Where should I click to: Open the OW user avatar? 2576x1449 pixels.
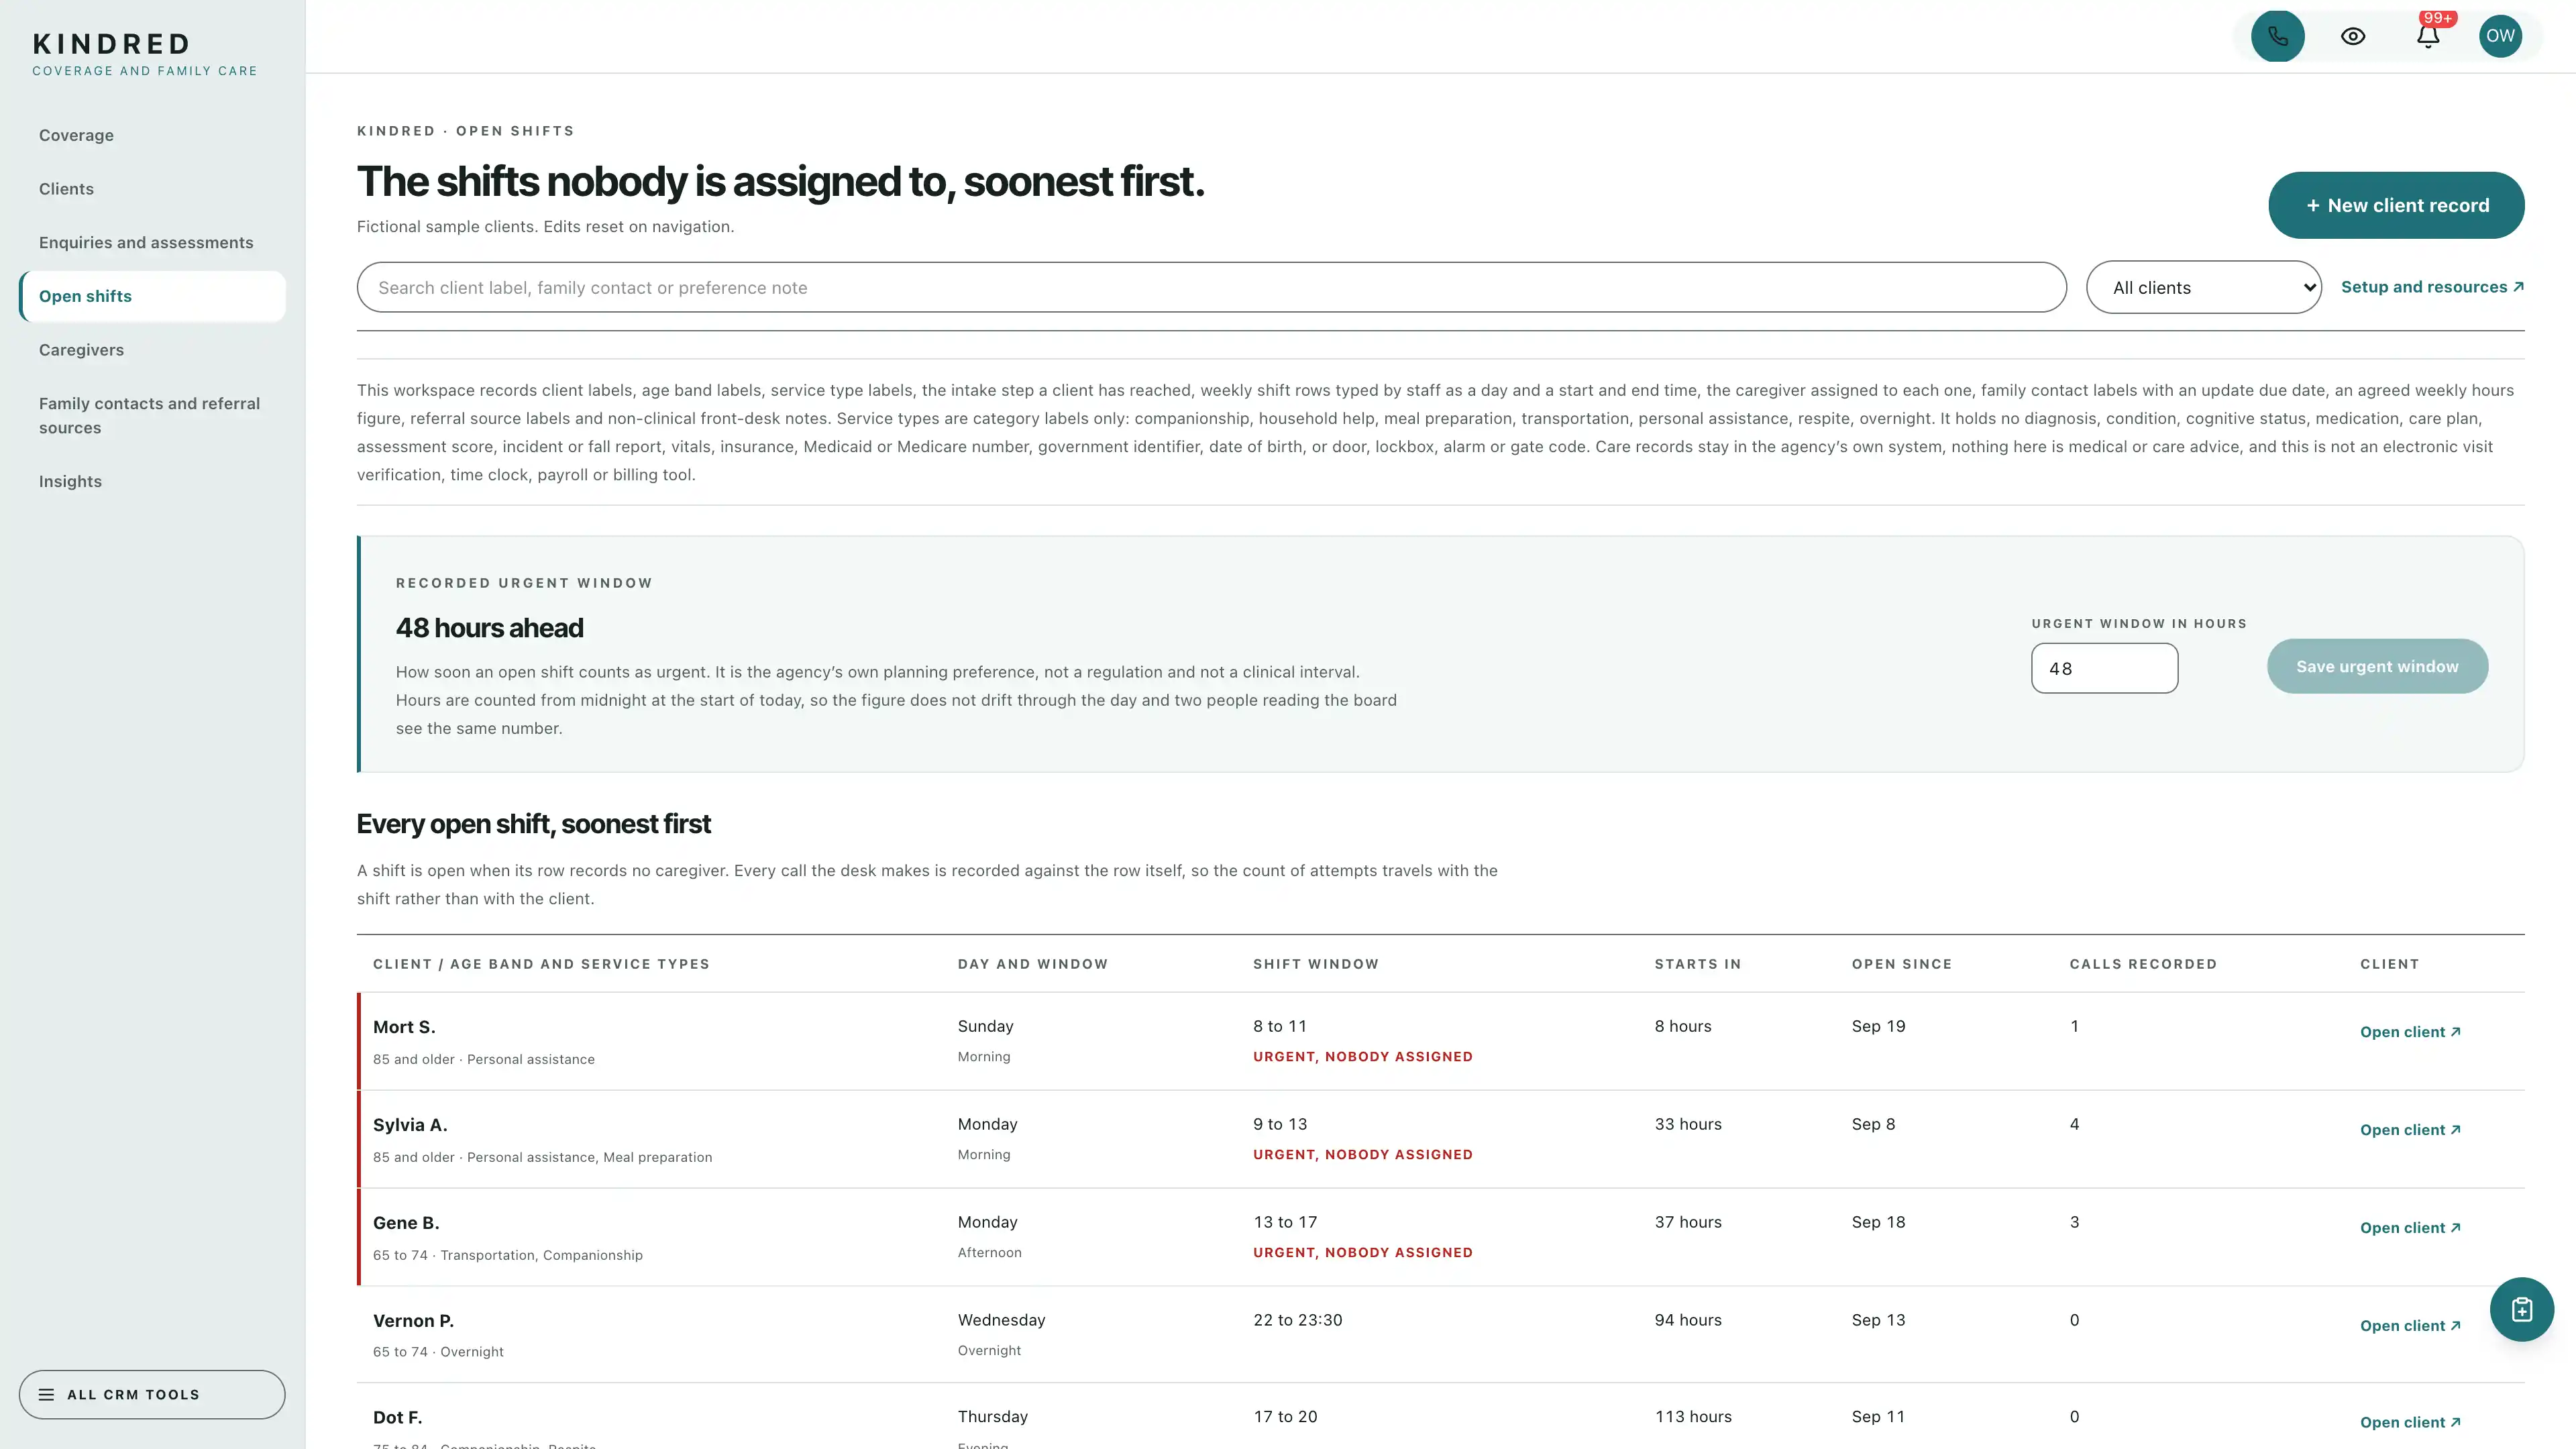(2500, 36)
